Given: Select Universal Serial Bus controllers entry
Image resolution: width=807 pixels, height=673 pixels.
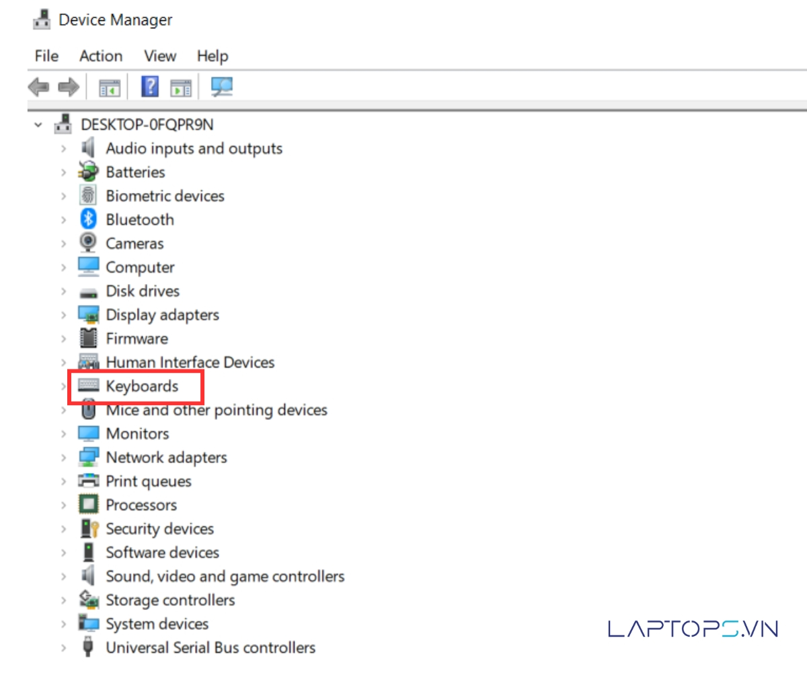Looking at the screenshot, I should point(210,647).
